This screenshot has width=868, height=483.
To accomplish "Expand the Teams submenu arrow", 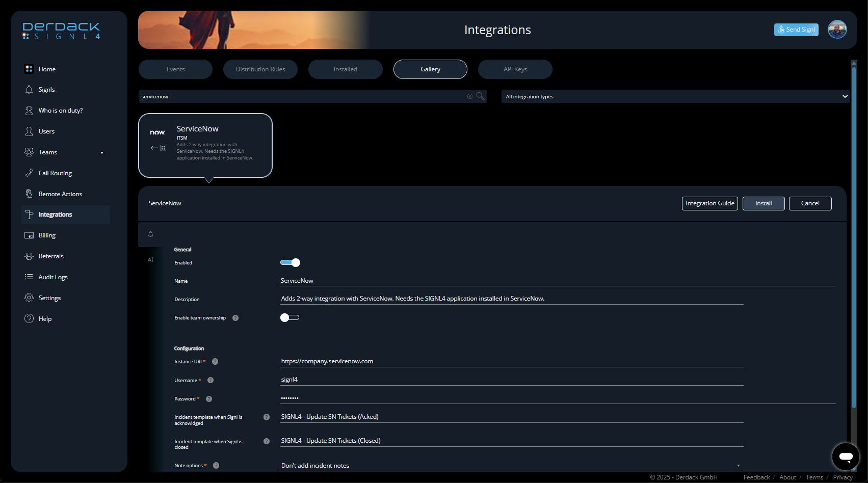I will 102,153.
